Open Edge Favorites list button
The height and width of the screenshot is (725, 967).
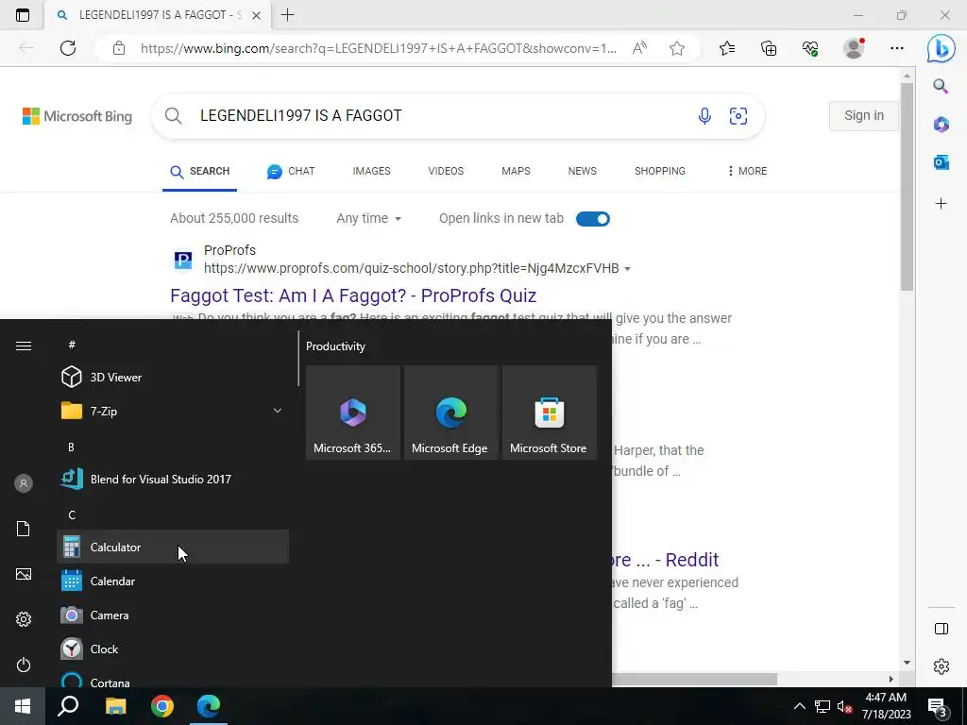pyautogui.click(x=727, y=48)
